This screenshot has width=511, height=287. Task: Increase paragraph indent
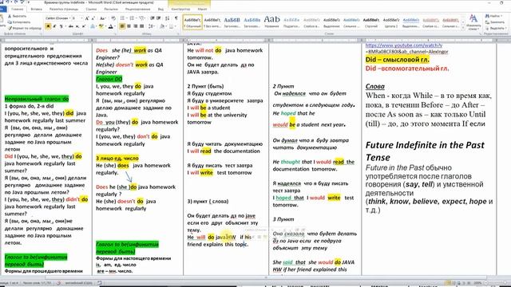click(x=159, y=18)
